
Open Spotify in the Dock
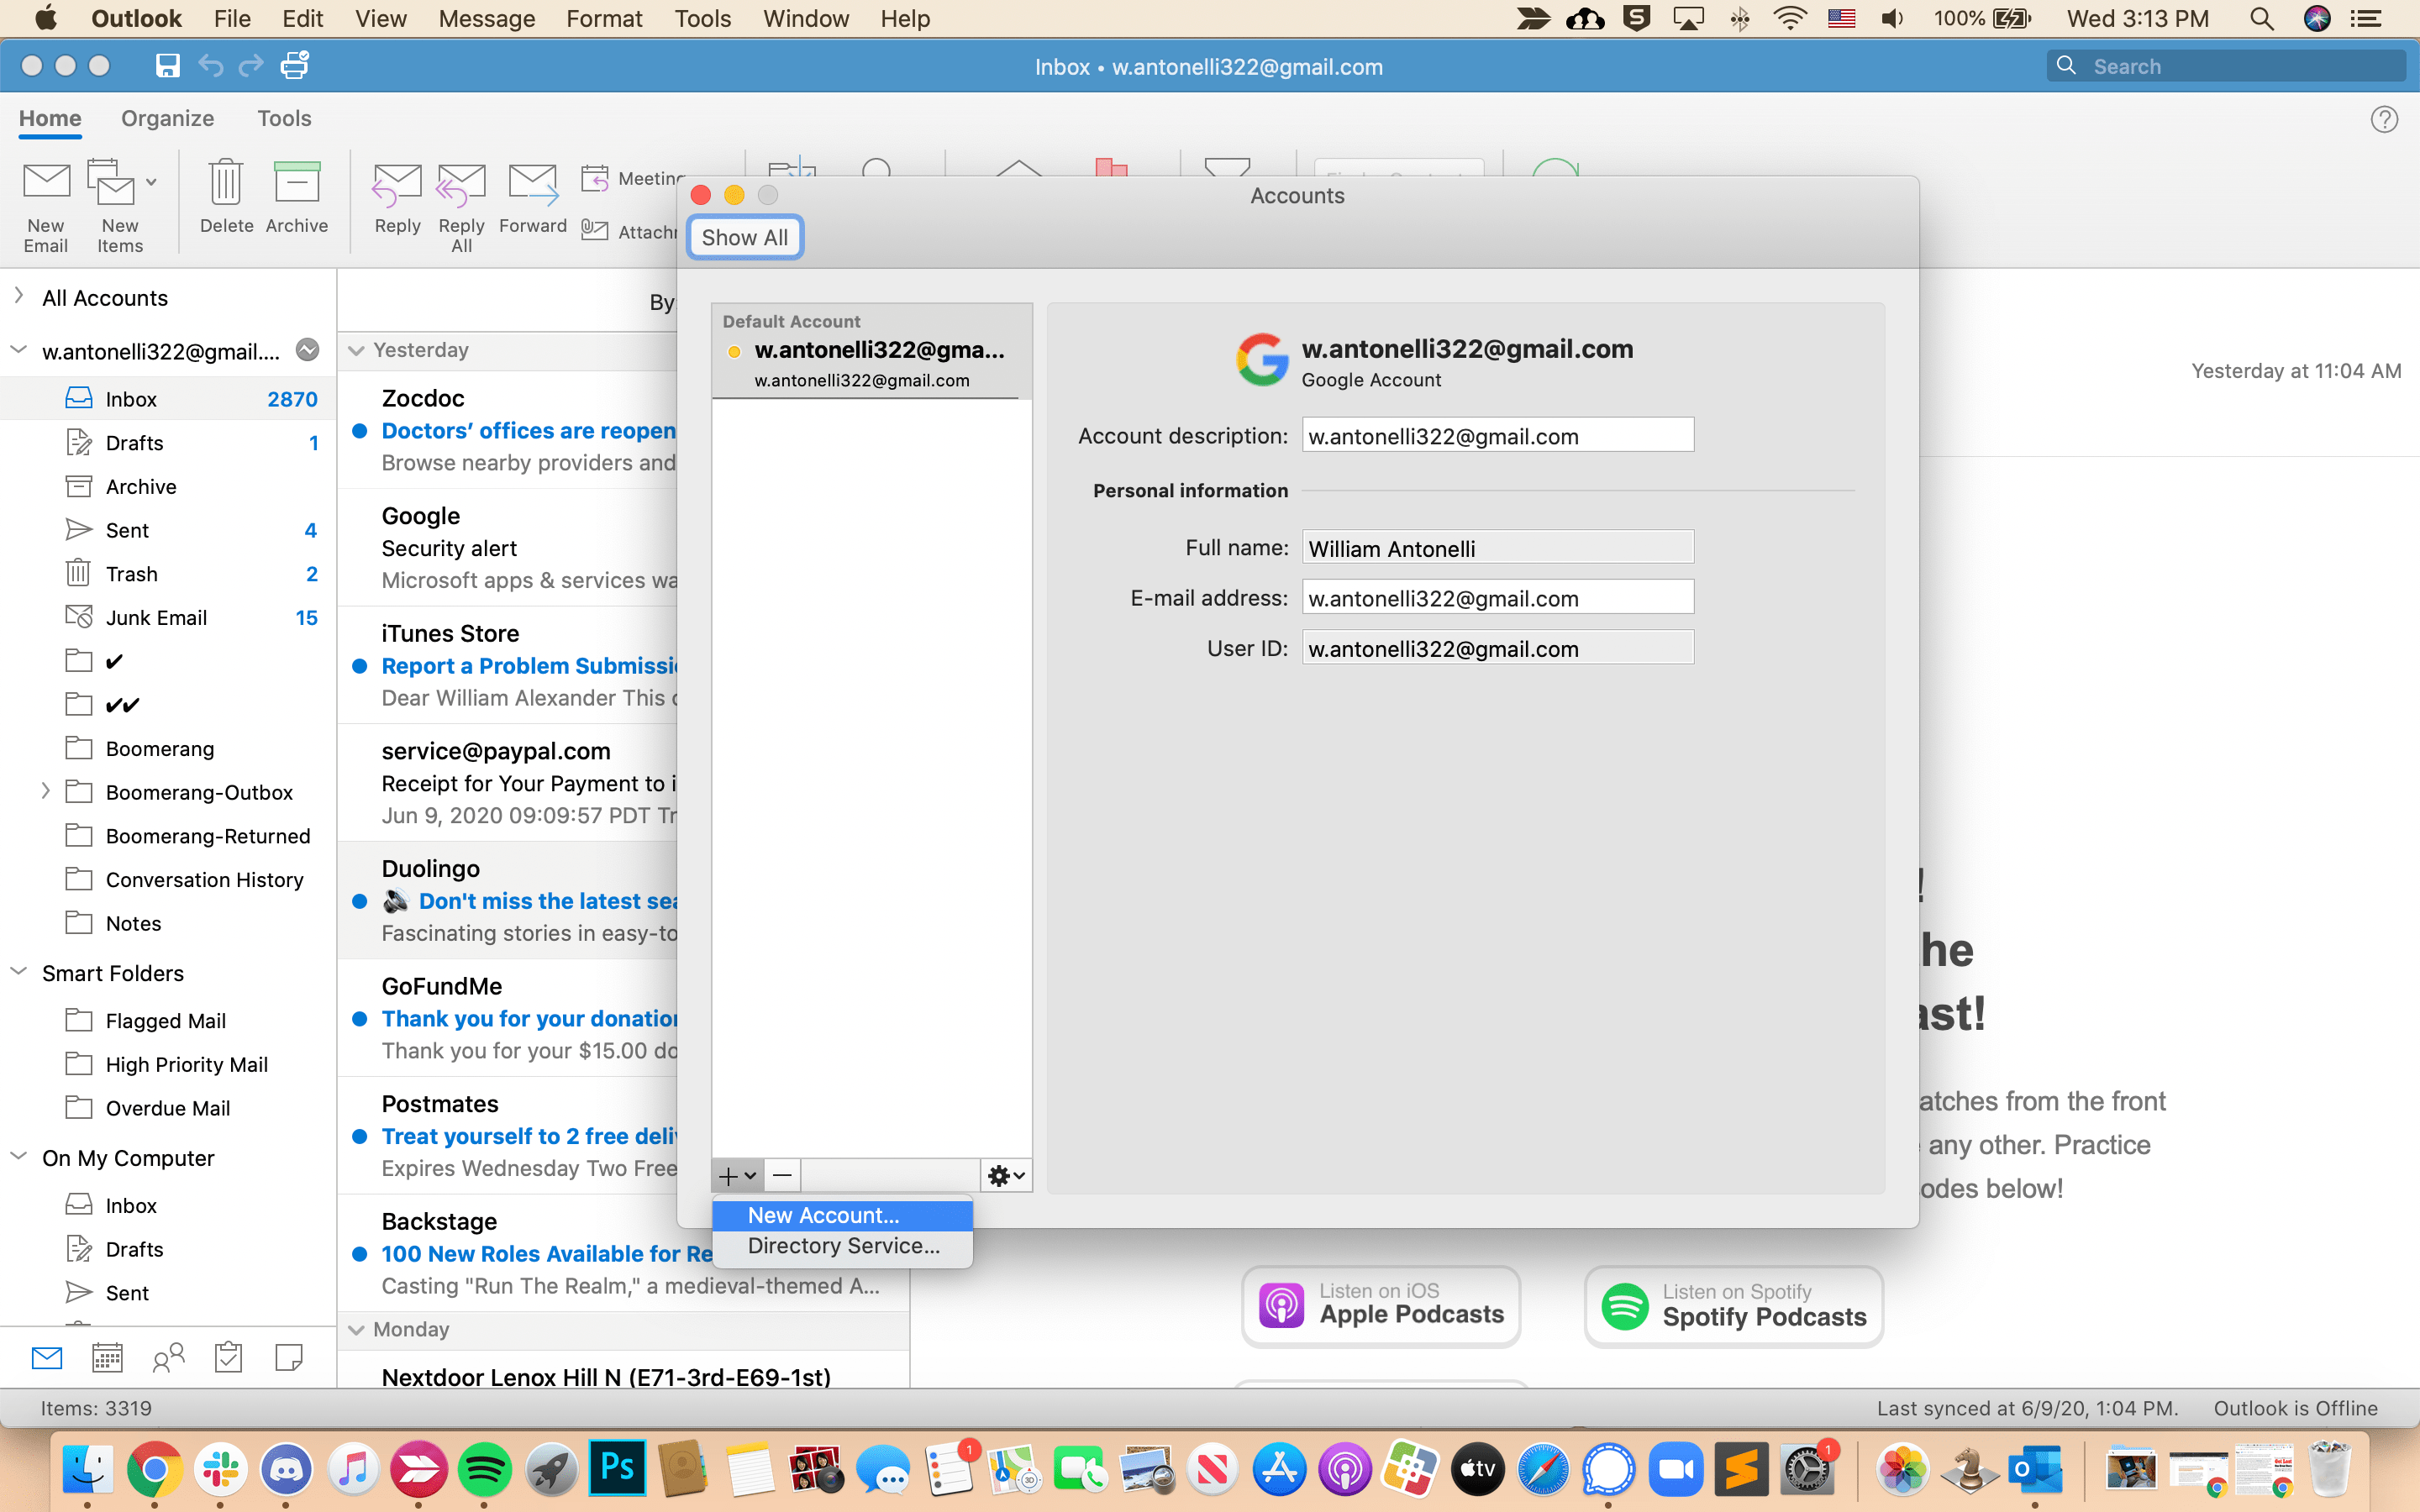click(484, 1470)
